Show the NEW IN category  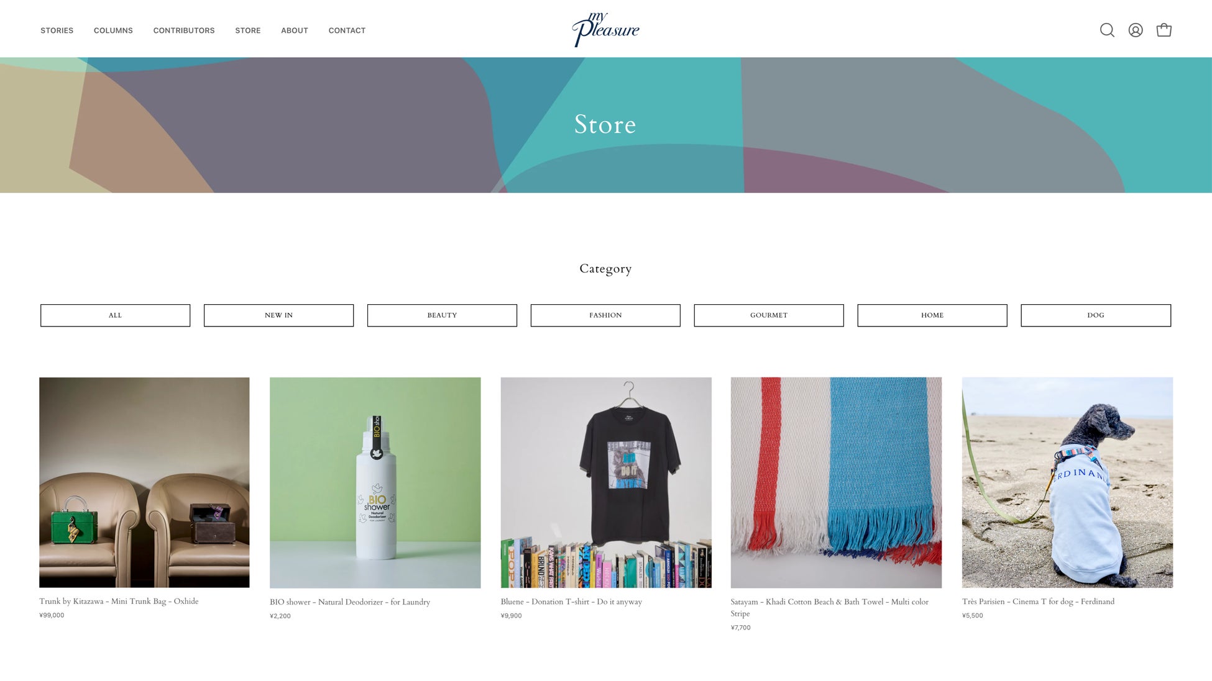(x=278, y=315)
